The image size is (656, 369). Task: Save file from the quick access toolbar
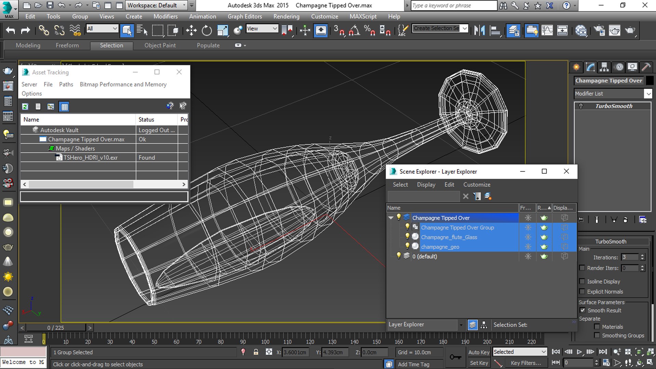(50, 5)
